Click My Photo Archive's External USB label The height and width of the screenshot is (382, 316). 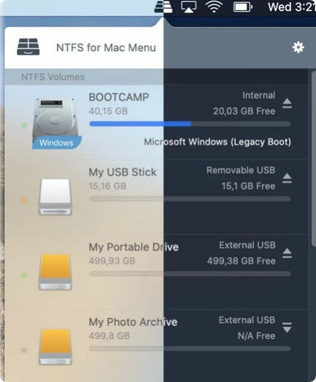pos(247,320)
